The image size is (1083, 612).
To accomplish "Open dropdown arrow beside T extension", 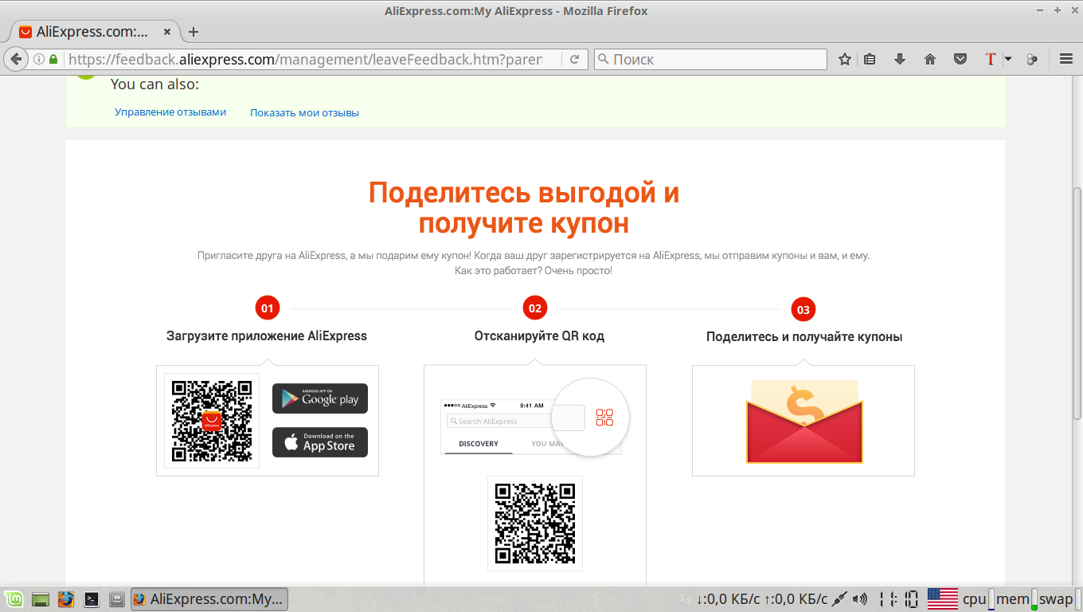I will [x=1008, y=59].
